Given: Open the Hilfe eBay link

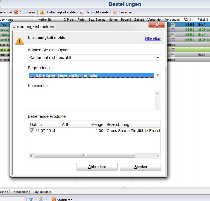Looking at the screenshot, I should point(152,39).
